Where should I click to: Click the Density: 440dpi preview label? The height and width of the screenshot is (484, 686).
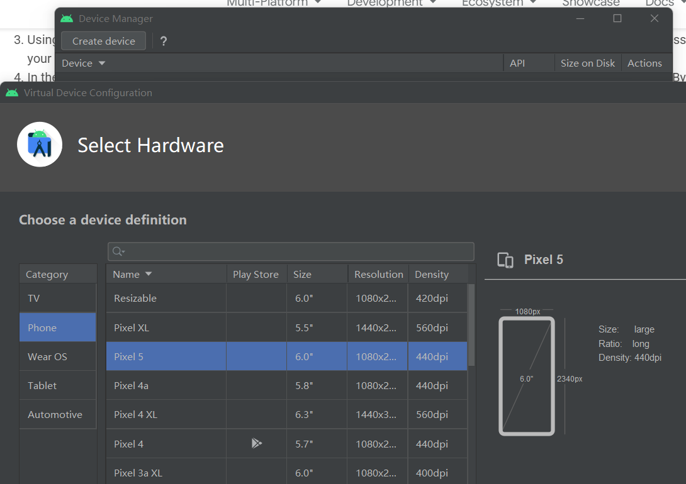tap(629, 358)
